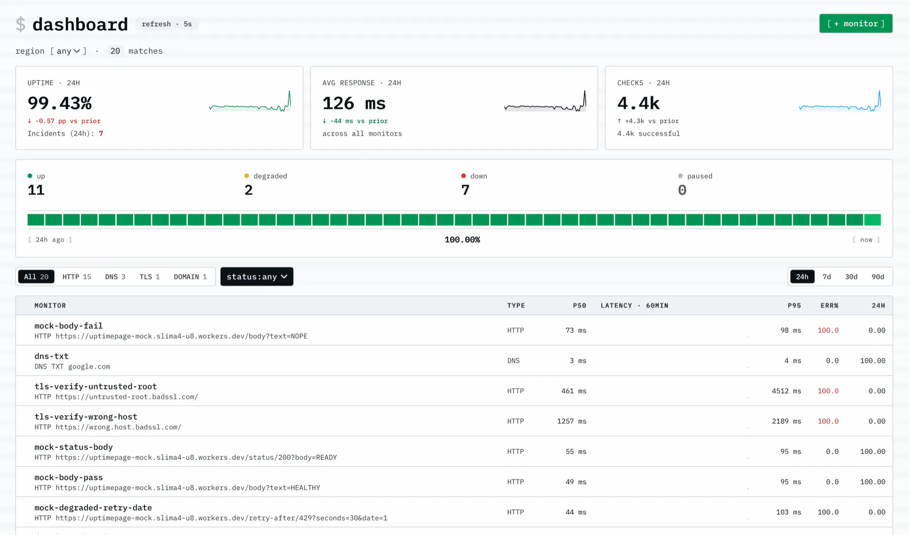This screenshot has width=909, height=535.
Task: Click the degraded count 2
Action: click(248, 190)
